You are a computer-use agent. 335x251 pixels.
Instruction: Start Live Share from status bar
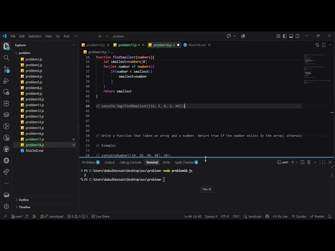100,216
